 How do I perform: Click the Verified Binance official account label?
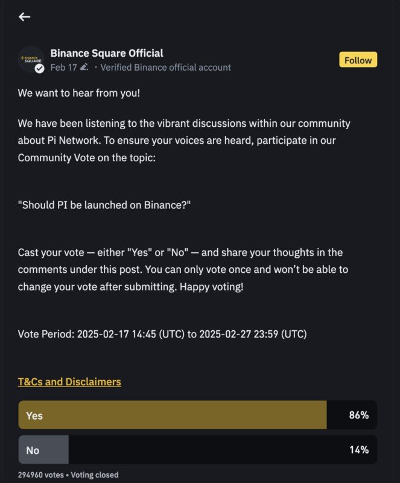pos(165,68)
